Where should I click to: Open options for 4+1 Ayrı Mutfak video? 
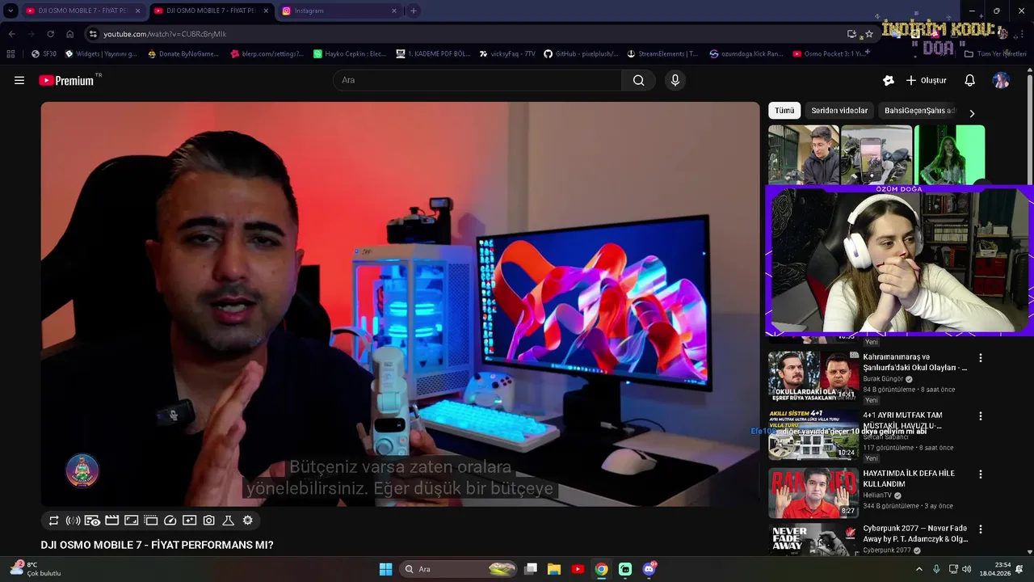point(981,415)
